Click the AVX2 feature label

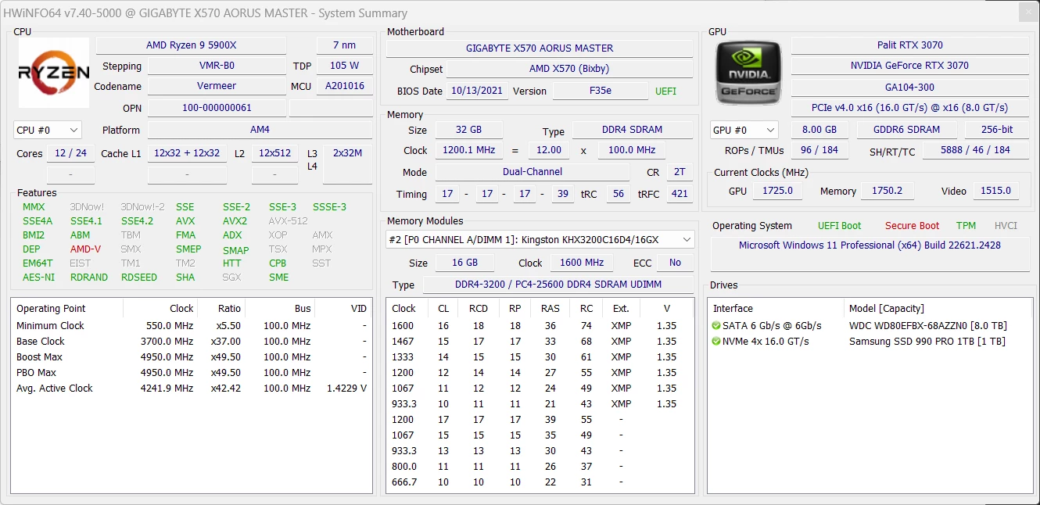[x=235, y=221]
